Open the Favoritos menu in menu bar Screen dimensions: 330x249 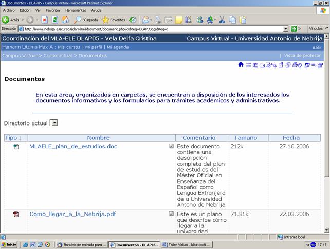(x=53, y=10)
